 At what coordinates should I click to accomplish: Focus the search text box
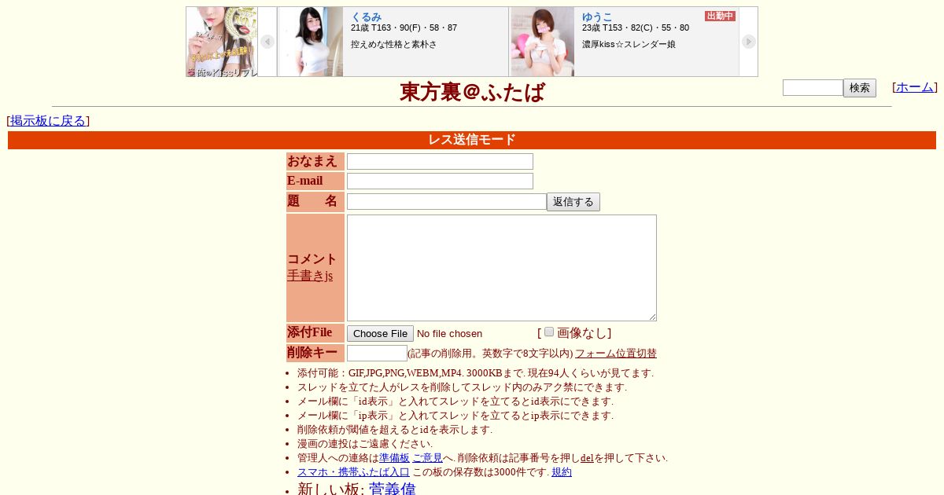pyautogui.click(x=813, y=87)
